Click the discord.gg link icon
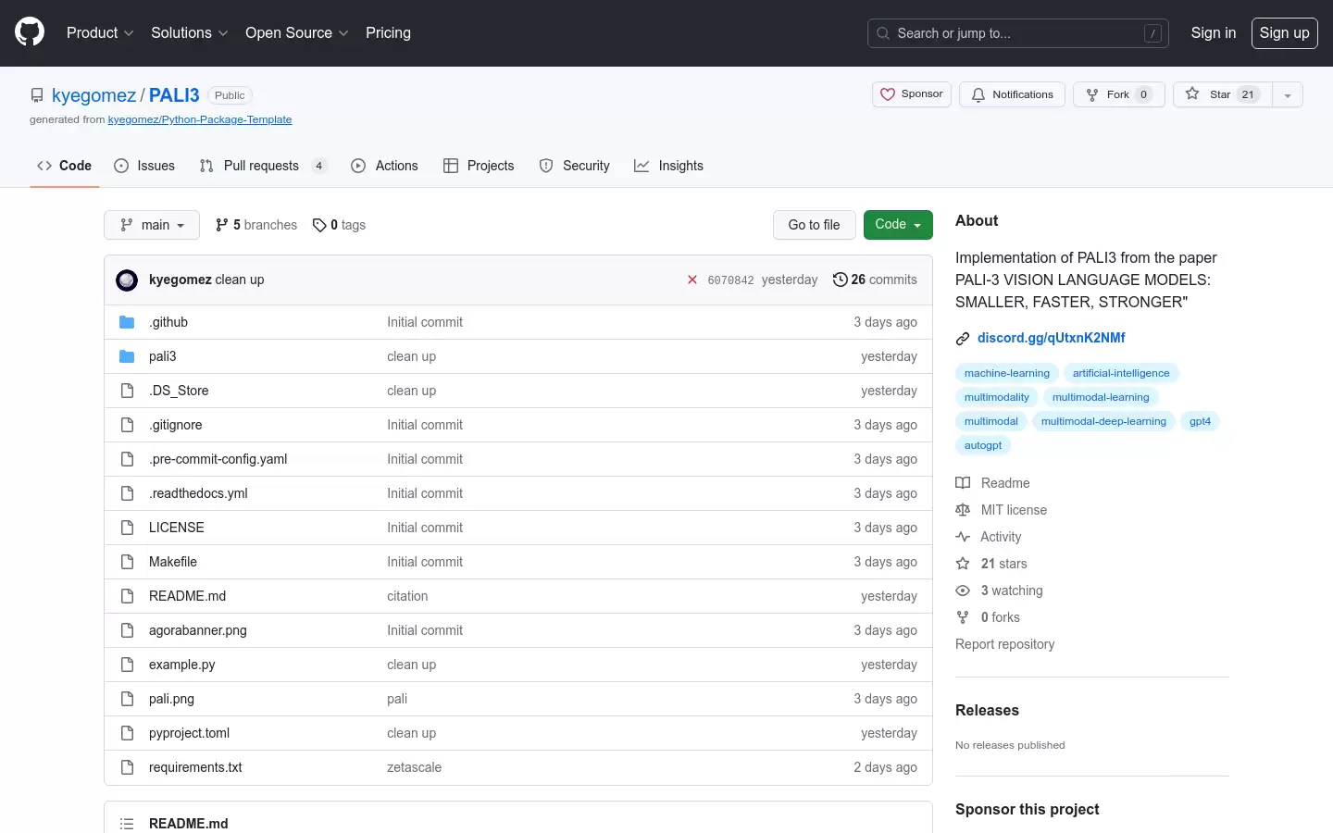The height and width of the screenshot is (833, 1333). click(963, 339)
